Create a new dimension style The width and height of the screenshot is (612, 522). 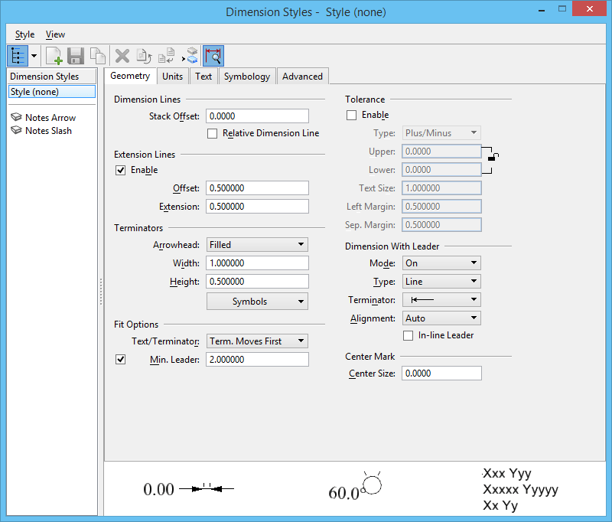point(53,55)
